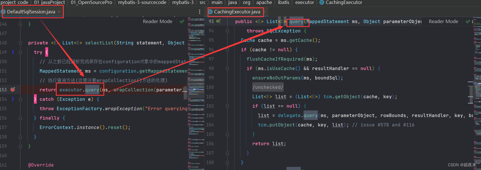Screen dimensions: 481x170
Task: Click the override gutter icon on line 93
Action: point(218,21)
